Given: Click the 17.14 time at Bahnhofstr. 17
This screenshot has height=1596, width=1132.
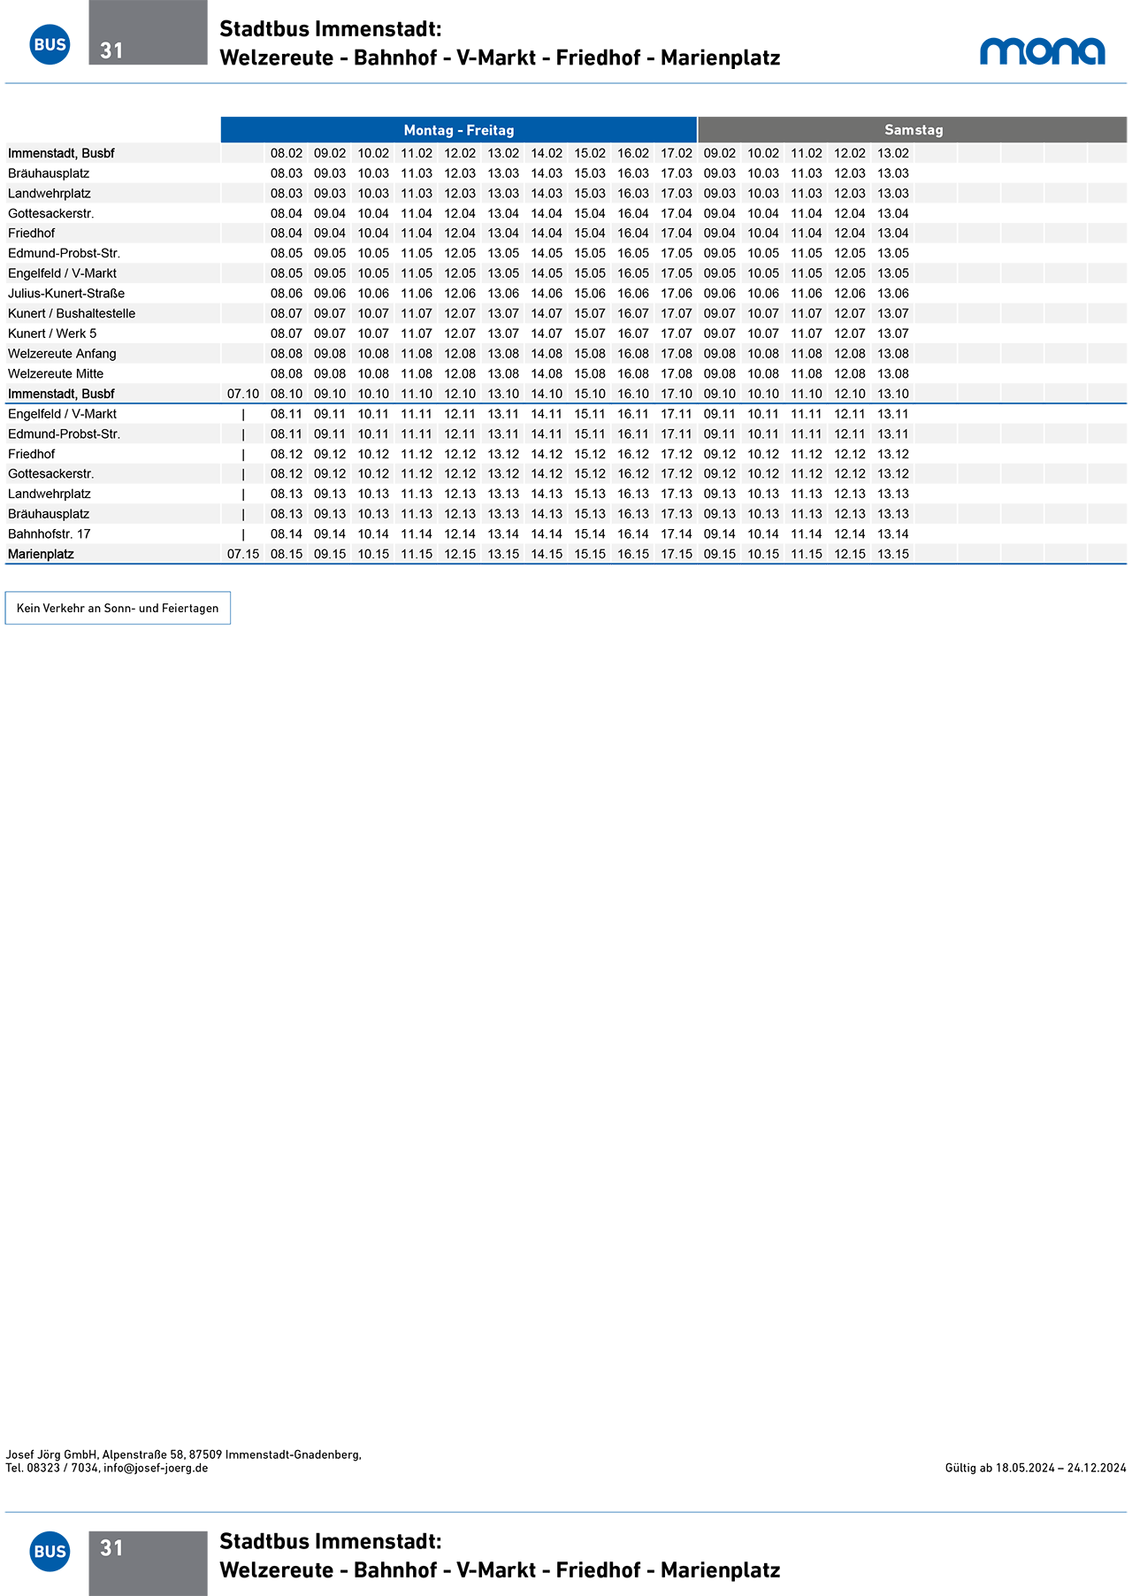Looking at the screenshot, I should (677, 533).
